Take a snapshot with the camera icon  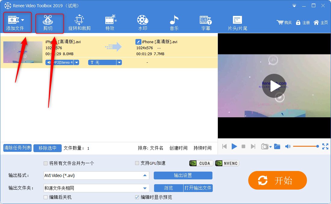pyautogui.click(x=264, y=146)
